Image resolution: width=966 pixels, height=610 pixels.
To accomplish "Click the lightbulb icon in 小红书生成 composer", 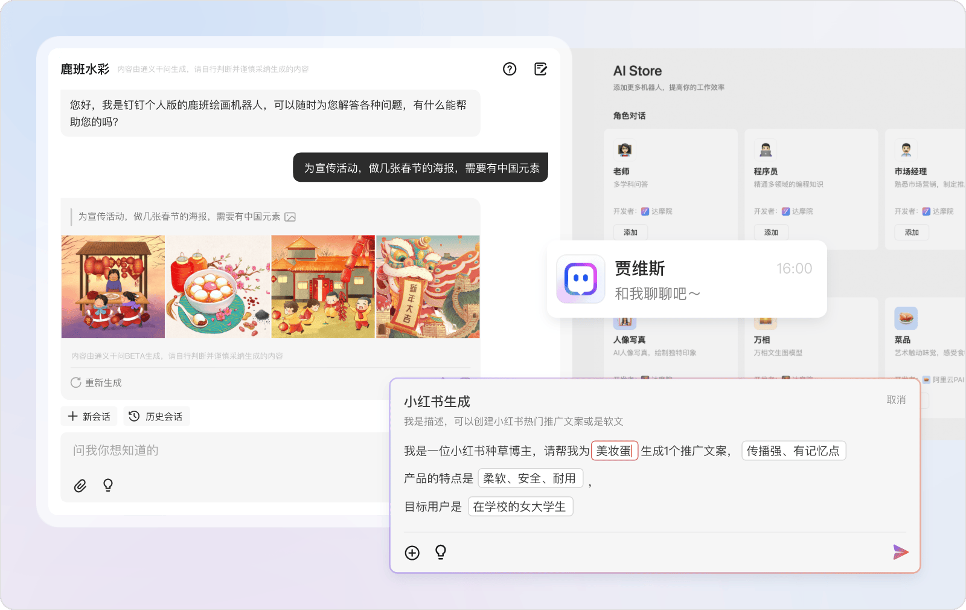I will [441, 553].
